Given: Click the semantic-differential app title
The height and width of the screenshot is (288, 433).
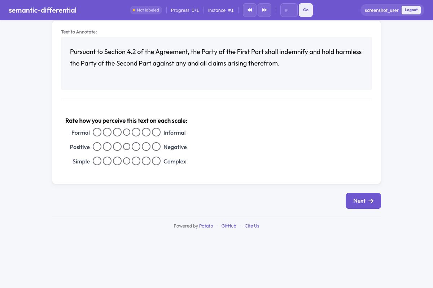Looking at the screenshot, I should (43, 10).
